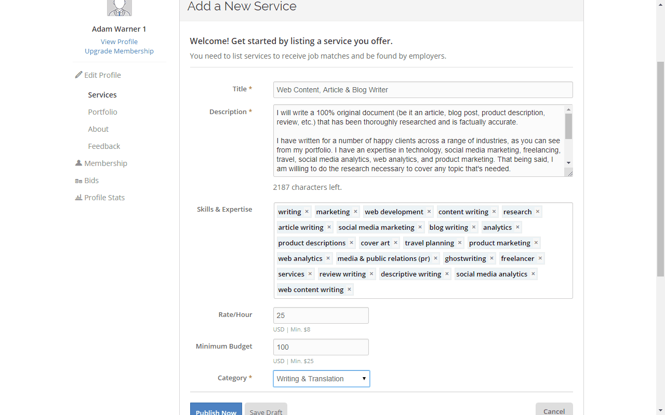This screenshot has width=665, height=415.
Task: Remove the 'travel planning' skill tag
Action: (460, 243)
